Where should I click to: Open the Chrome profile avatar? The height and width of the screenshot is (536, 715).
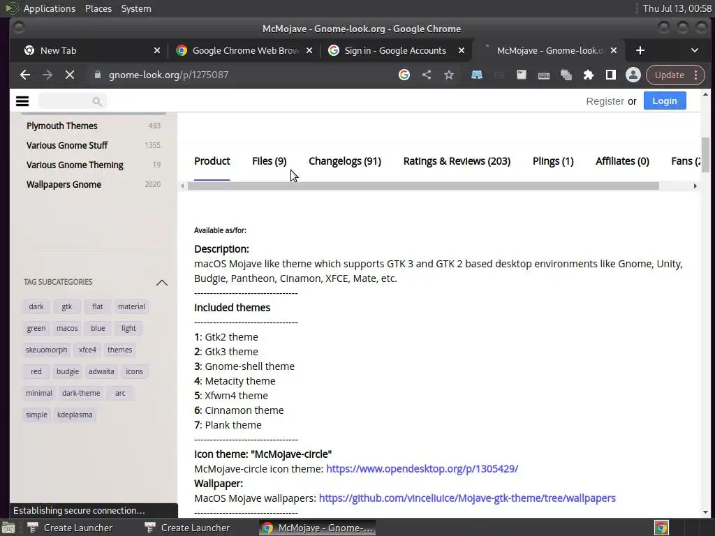pos(633,75)
